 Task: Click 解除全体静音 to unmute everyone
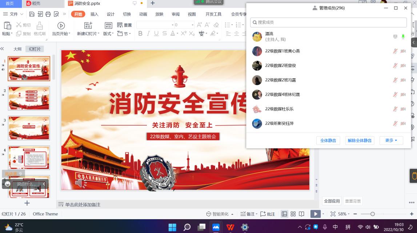(x=359, y=140)
